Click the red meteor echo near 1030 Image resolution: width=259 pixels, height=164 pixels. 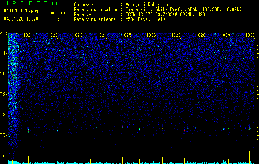(249, 128)
